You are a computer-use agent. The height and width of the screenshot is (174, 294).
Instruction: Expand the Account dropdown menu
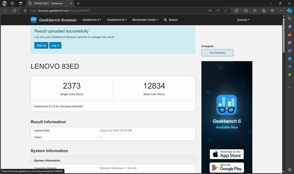point(243,20)
